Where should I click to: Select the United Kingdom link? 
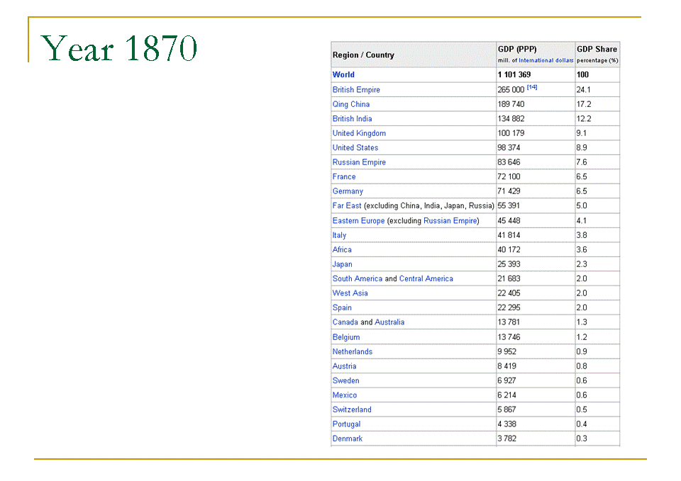point(359,133)
